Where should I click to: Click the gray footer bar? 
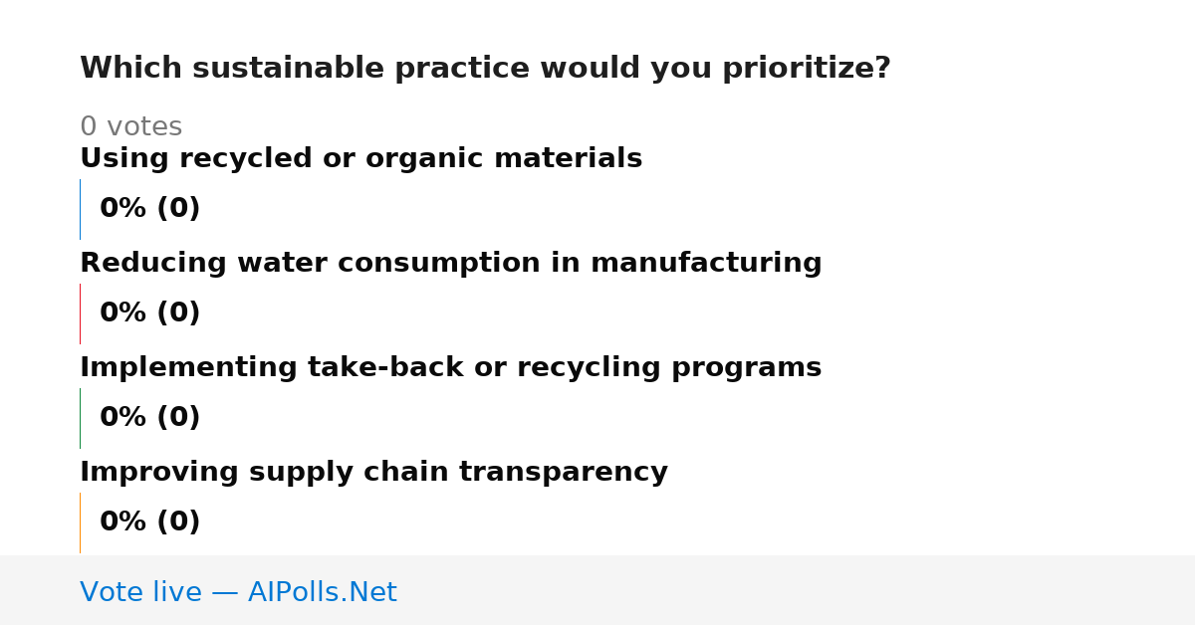click(x=597, y=590)
